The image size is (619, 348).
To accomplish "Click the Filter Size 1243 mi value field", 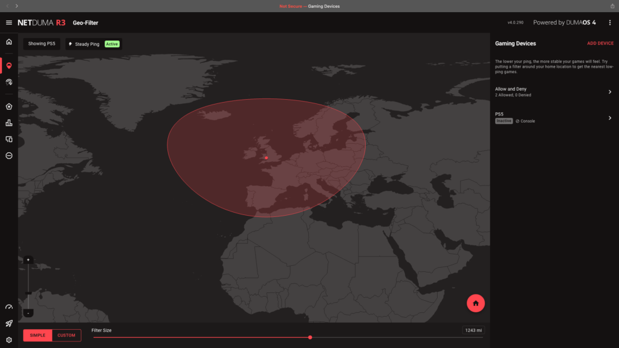I will click(x=473, y=330).
